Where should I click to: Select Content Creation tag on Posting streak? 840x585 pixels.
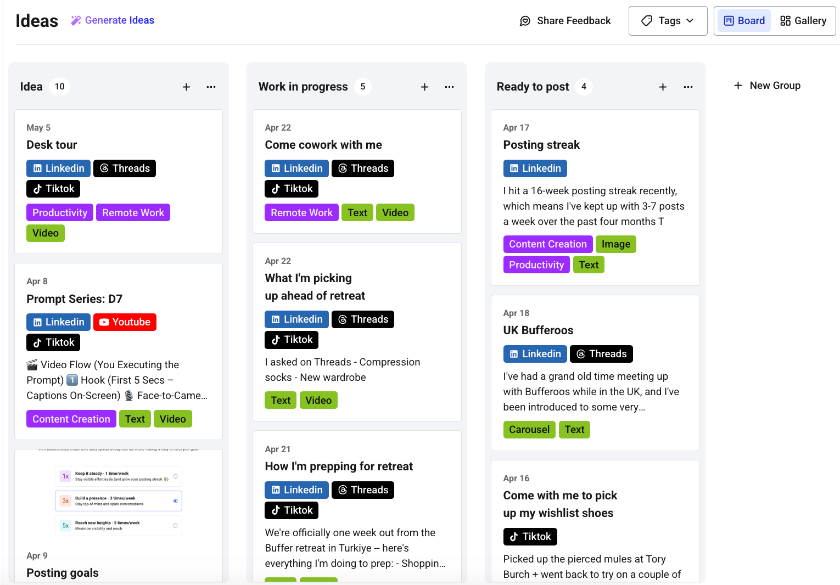548,244
